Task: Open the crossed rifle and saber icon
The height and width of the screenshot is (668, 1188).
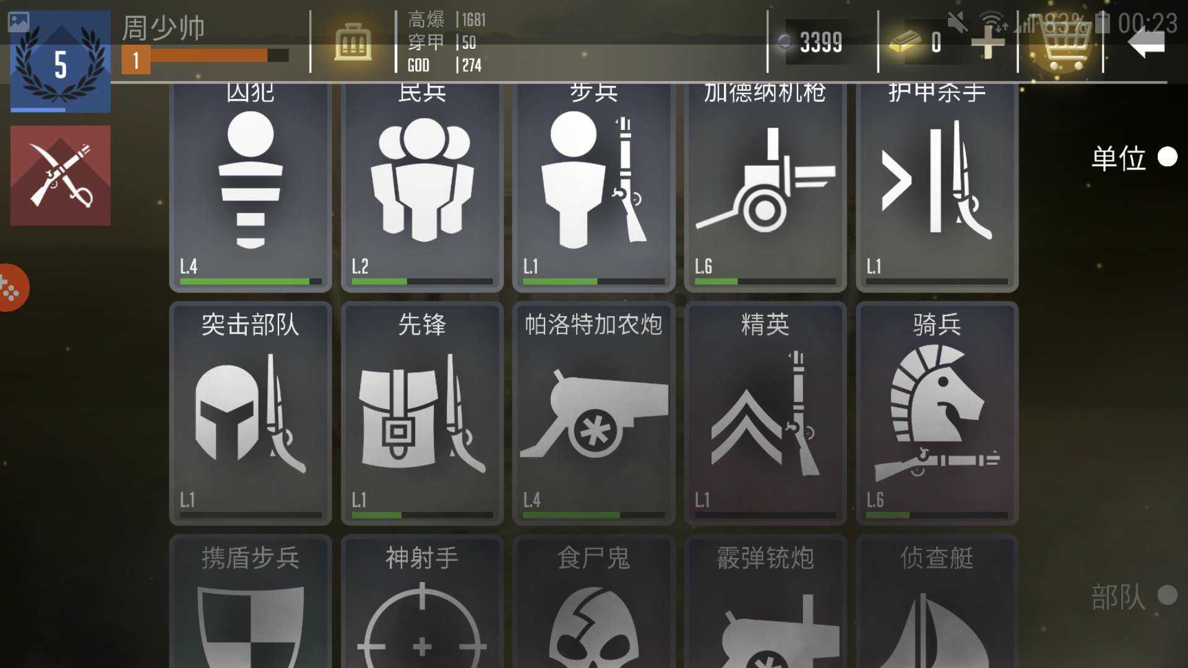Action: point(61,176)
